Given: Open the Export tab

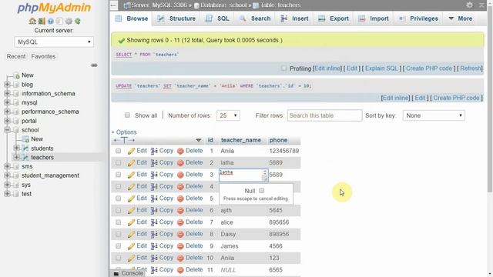Looking at the screenshot, I should [334, 18].
